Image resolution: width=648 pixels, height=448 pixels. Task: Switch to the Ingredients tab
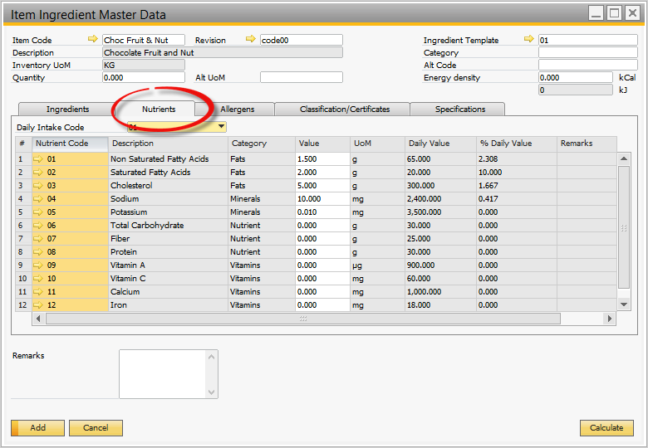click(x=67, y=110)
